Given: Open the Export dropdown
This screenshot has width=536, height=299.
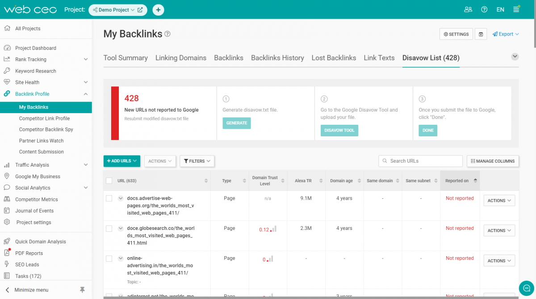Looking at the screenshot, I should (x=505, y=34).
